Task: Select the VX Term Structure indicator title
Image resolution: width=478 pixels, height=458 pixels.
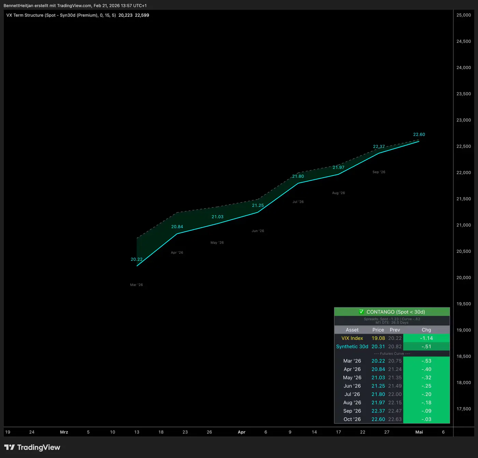Action: pos(61,15)
